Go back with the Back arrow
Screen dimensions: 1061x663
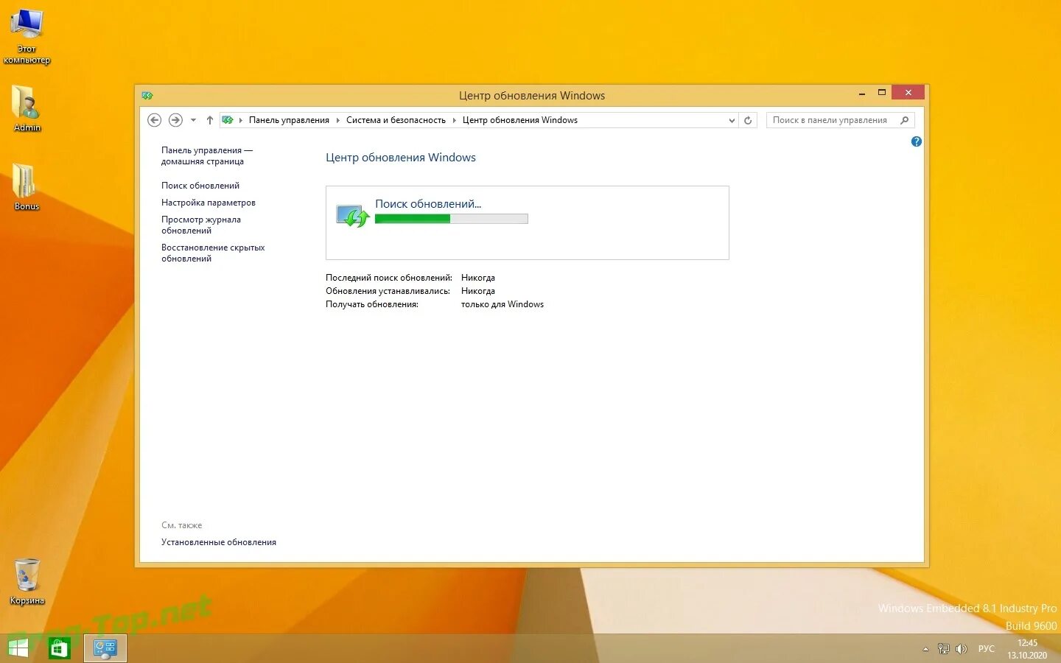click(x=154, y=120)
